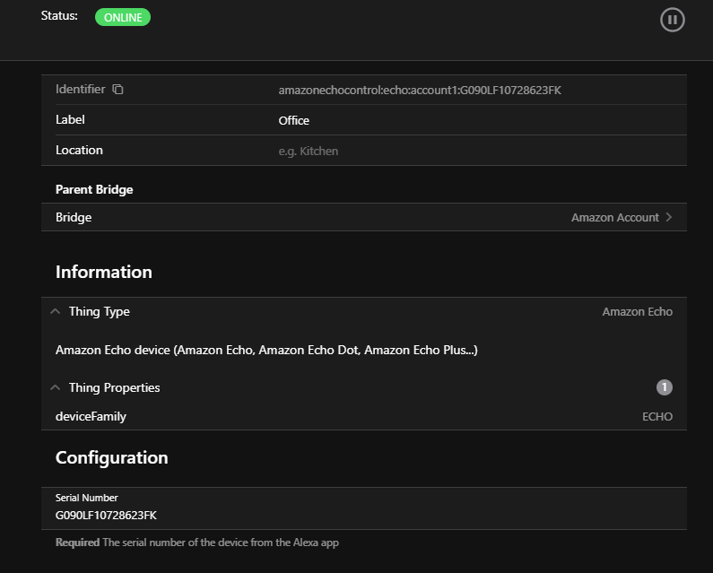Pause the thing with the pause icon
This screenshot has width=713, height=573.
[x=672, y=20]
